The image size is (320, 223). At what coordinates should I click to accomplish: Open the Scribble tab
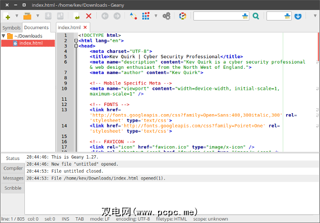[x=13, y=188]
